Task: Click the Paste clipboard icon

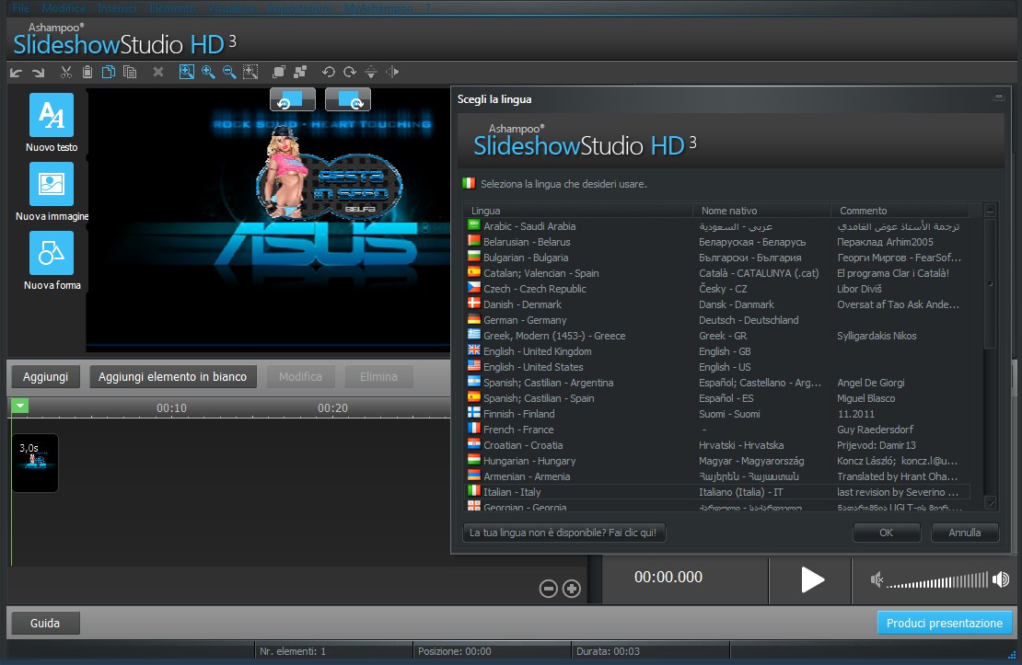Action: point(87,73)
